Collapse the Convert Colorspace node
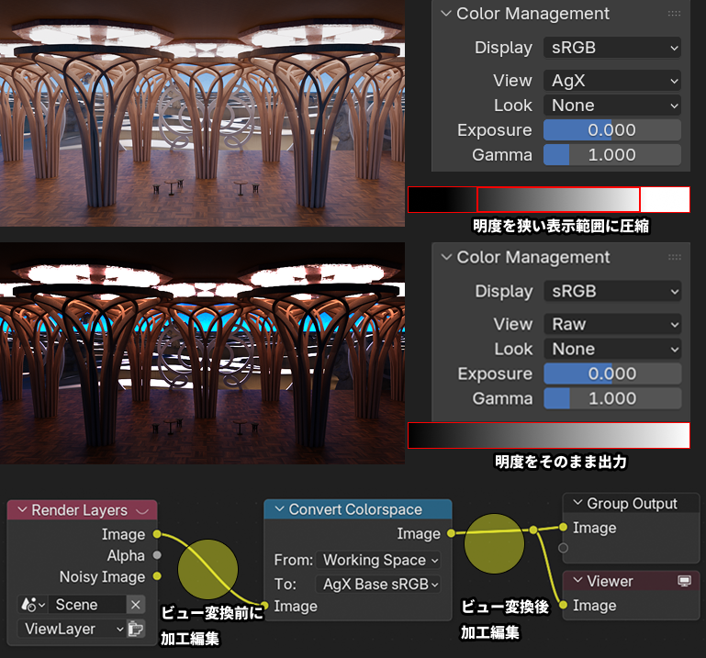706x658 pixels. pos(277,509)
